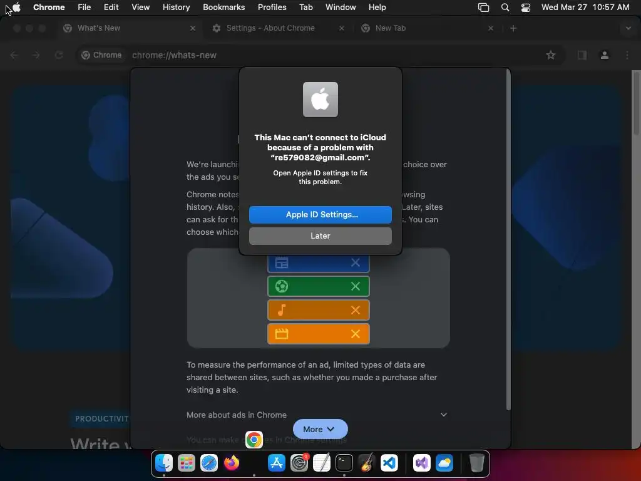The height and width of the screenshot is (481, 641).
Task: Open the History menu
Action: [176, 8]
